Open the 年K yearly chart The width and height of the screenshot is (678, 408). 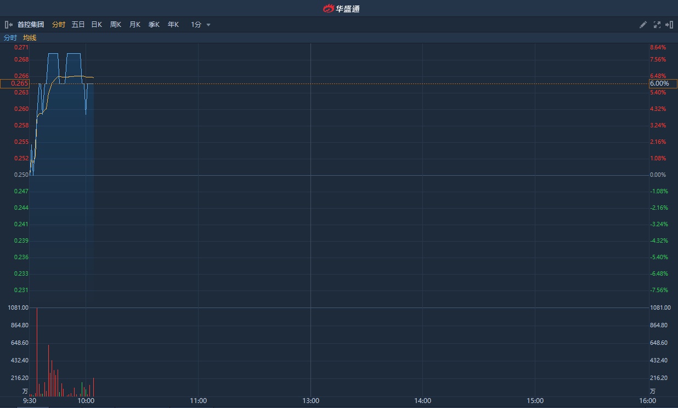pos(173,25)
